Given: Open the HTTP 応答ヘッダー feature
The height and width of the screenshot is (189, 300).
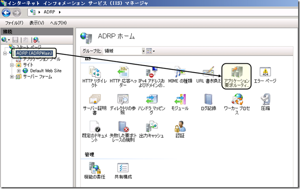Looking at the screenshot, I should pyautogui.click(x=123, y=77).
